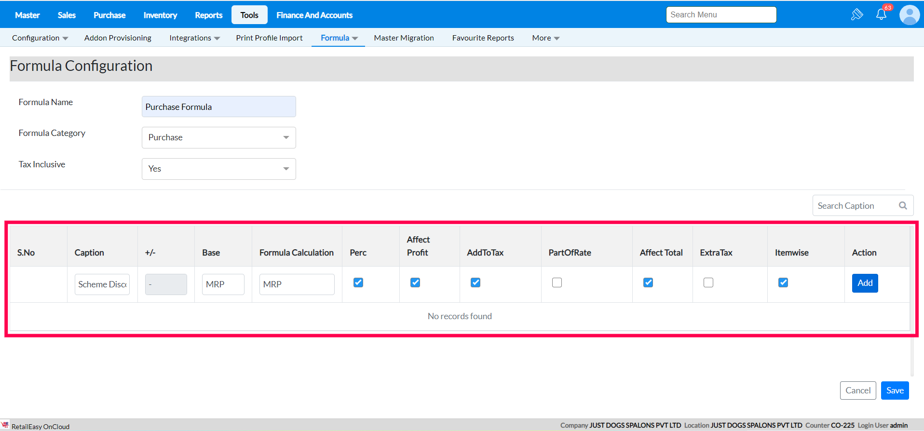Click the Formula Name input field

tap(219, 107)
